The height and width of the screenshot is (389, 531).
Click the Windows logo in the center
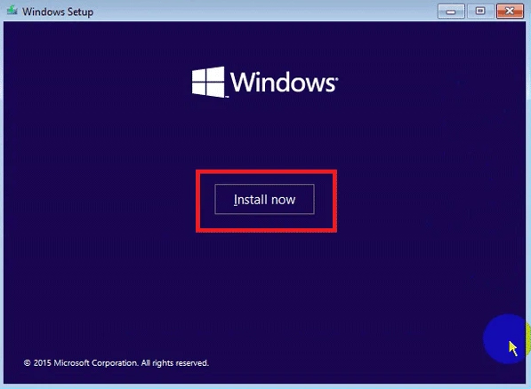pyautogui.click(x=264, y=83)
